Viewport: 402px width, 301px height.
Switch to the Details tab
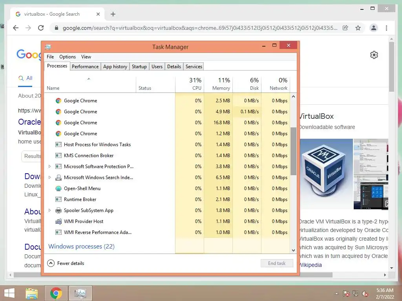(x=174, y=67)
